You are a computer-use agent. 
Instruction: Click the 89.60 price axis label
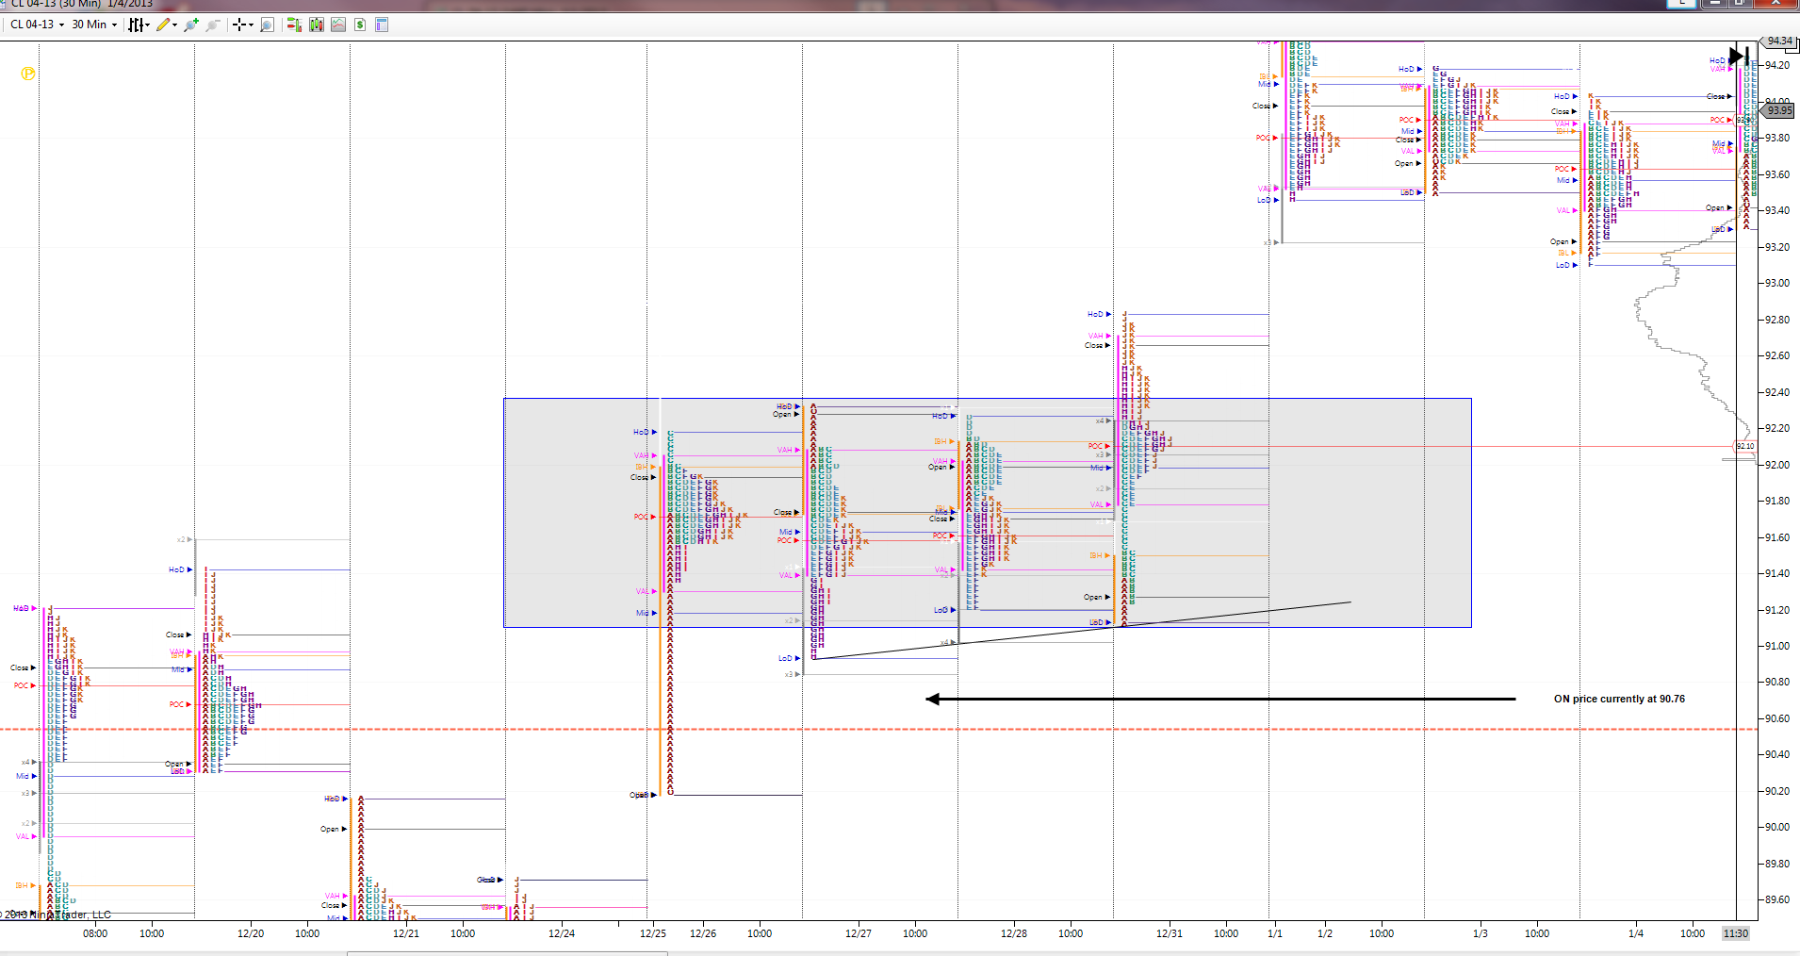(x=1777, y=899)
